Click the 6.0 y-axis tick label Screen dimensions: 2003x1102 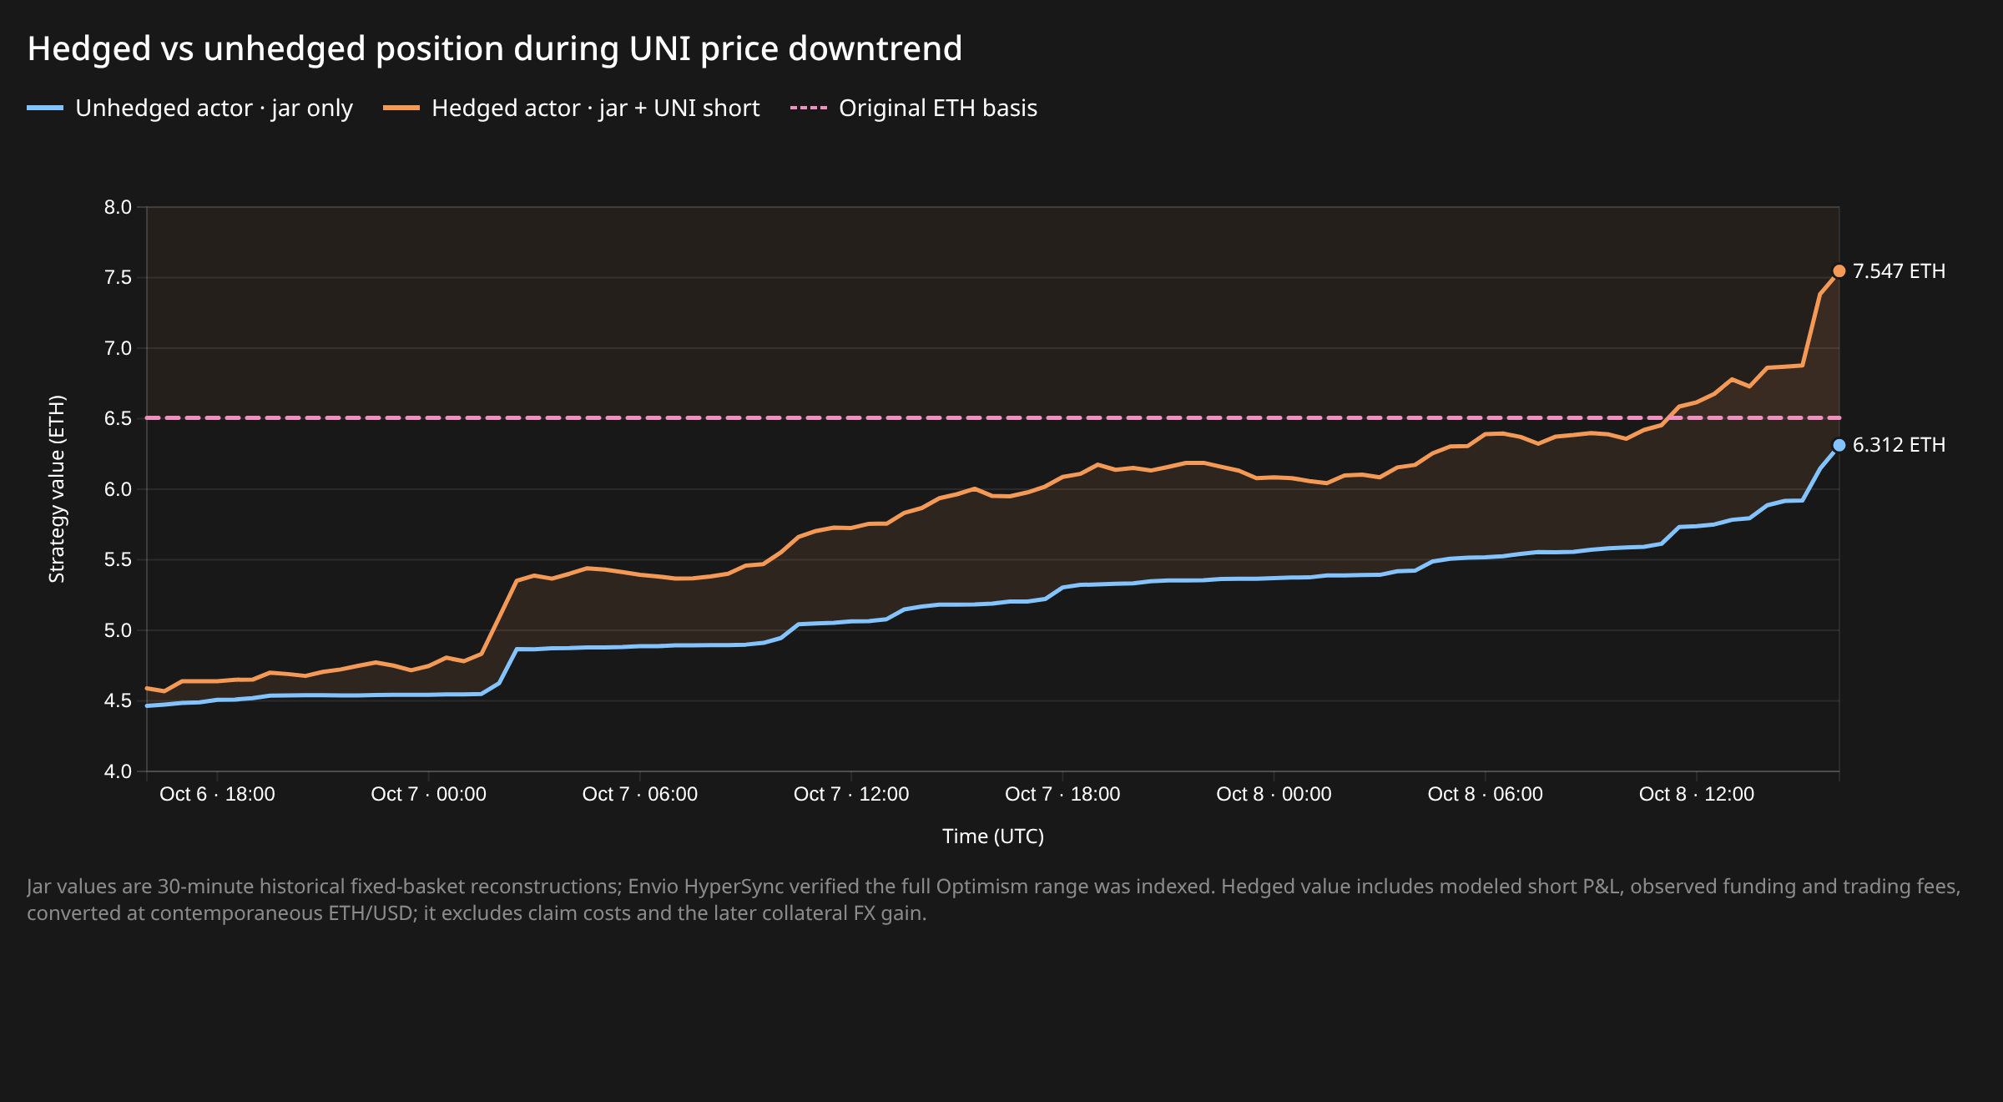pos(118,489)
